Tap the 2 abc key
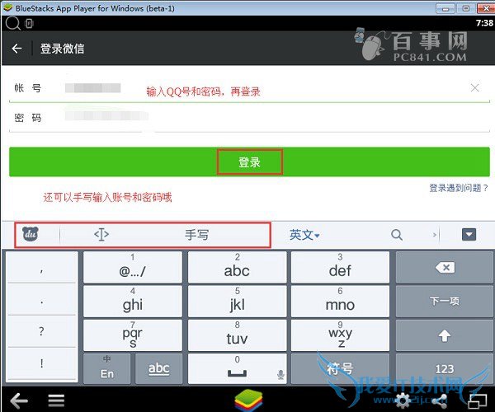Viewport: 495px width, 412px height. tap(237, 267)
